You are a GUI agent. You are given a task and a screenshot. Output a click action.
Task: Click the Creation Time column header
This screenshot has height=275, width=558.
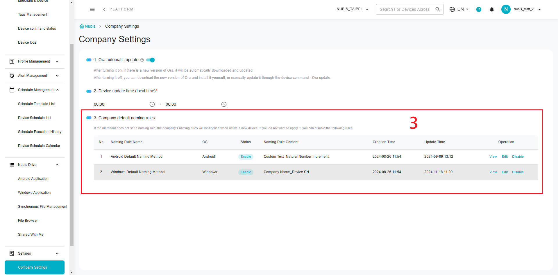point(384,142)
